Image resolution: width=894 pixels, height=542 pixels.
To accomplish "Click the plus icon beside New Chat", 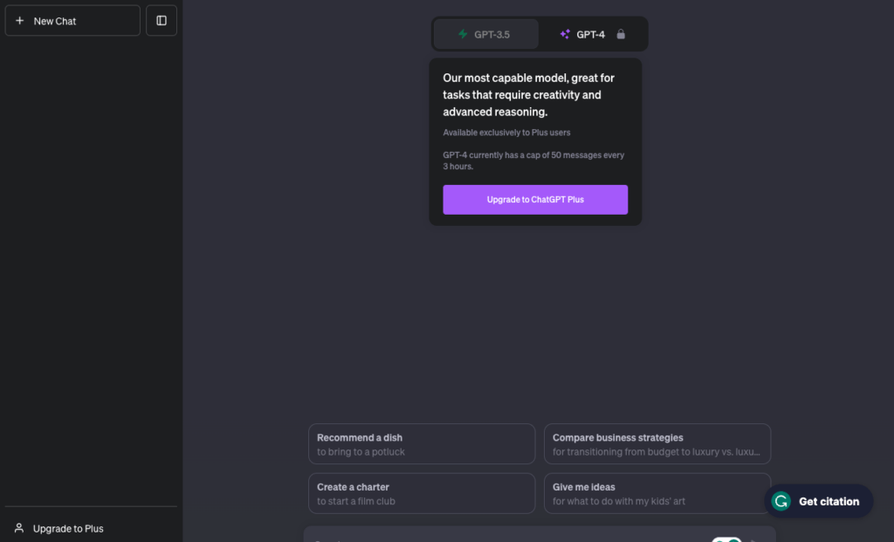I will tap(19, 21).
